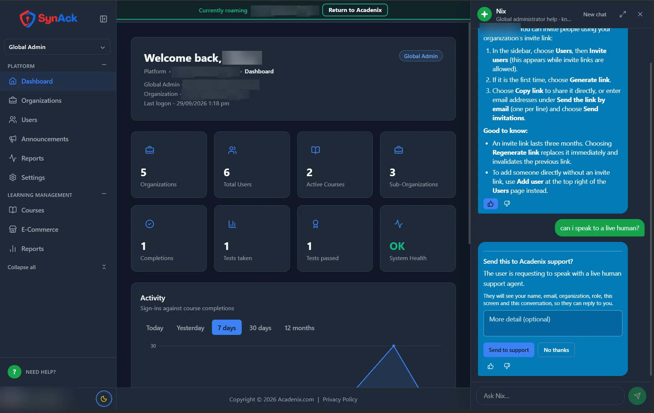Open Platform Reports with pulse icon

pos(58,158)
